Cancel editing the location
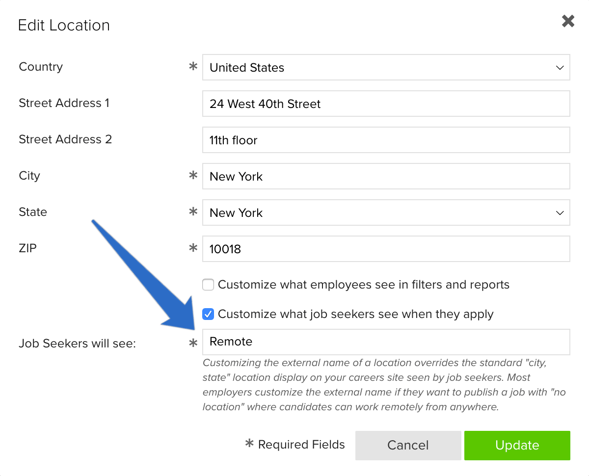The width and height of the screenshot is (589, 476). click(x=408, y=445)
